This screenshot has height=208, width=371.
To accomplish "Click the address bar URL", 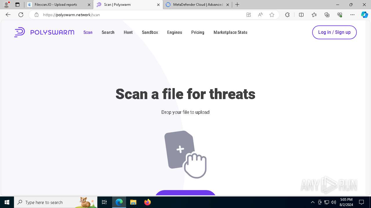I will click(72, 15).
